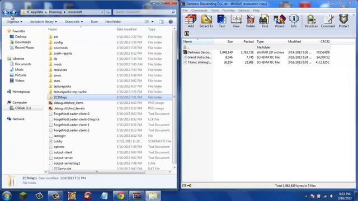The image size is (358, 201).
Task: Run the Test archive tool in WinRAR
Action: (x=222, y=21)
